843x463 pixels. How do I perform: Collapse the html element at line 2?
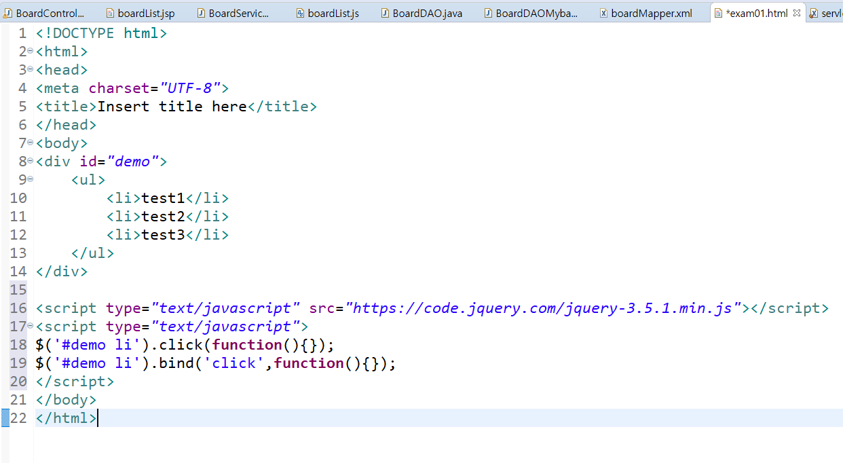(31, 52)
